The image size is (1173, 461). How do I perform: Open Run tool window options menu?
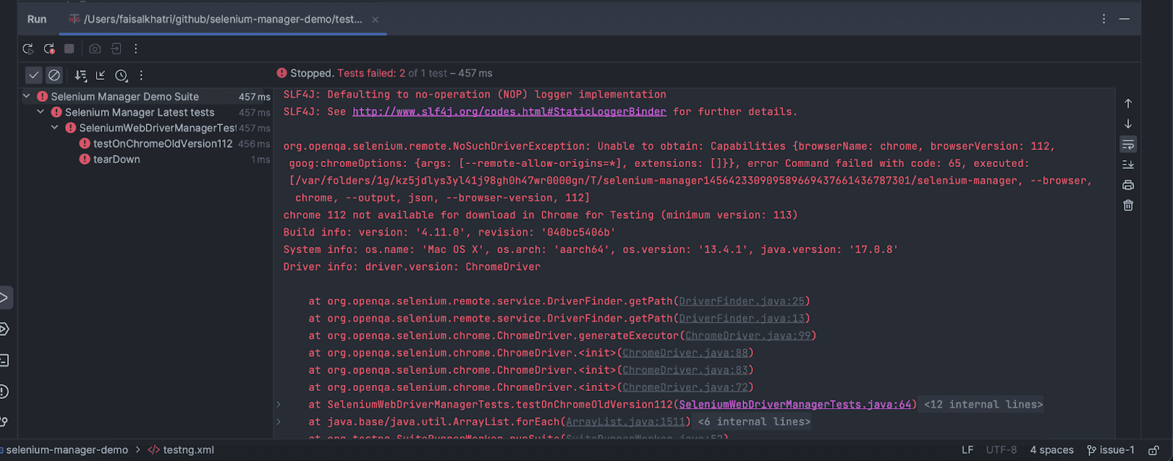(1104, 19)
